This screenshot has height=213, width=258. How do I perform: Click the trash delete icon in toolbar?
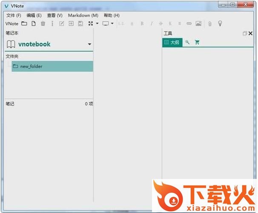(x=43, y=24)
